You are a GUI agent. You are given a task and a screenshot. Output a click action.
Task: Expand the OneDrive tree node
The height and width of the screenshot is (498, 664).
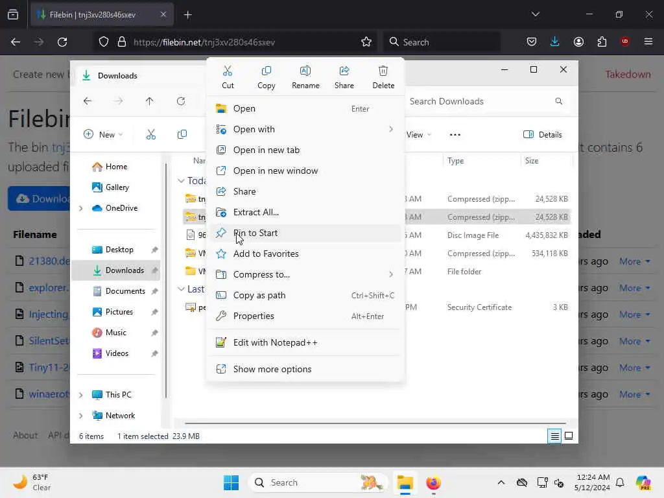[x=81, y=208]
